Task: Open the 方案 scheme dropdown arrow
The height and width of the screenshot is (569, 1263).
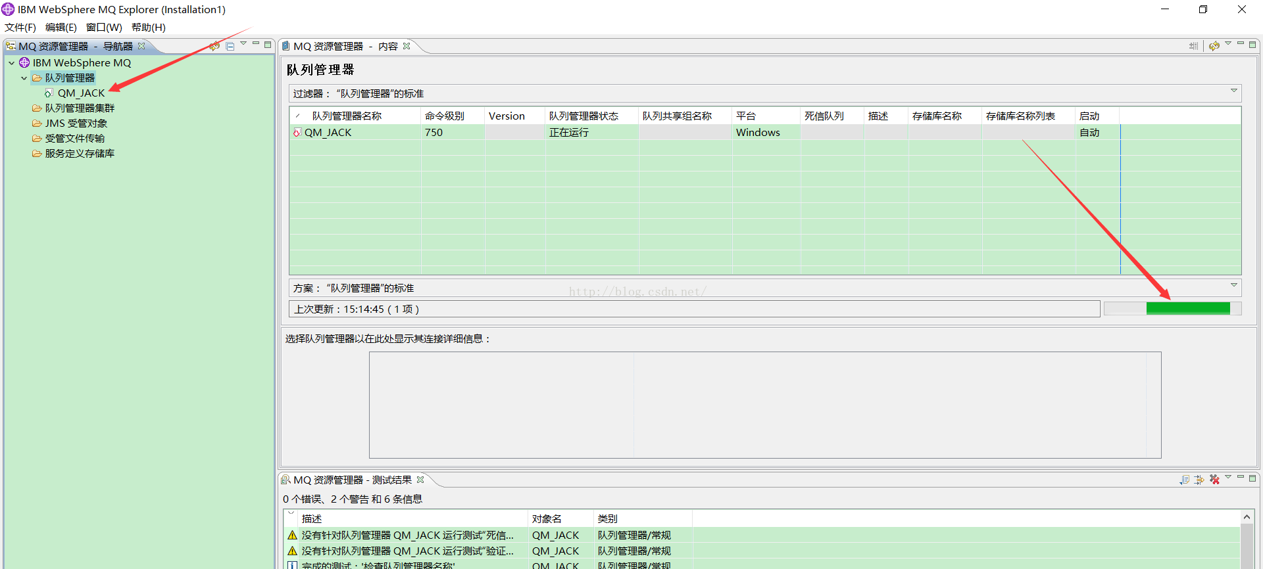Action: click(1234, 285)
